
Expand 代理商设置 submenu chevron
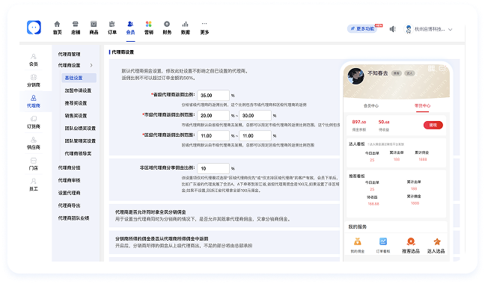(x=91, y=65)
